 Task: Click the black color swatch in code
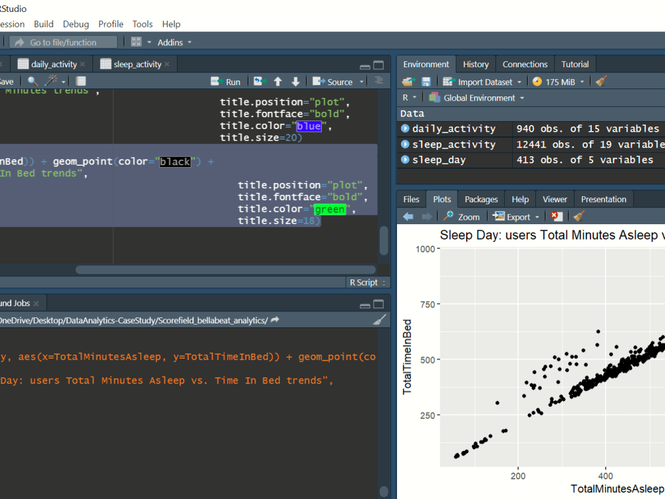[175, 162]
